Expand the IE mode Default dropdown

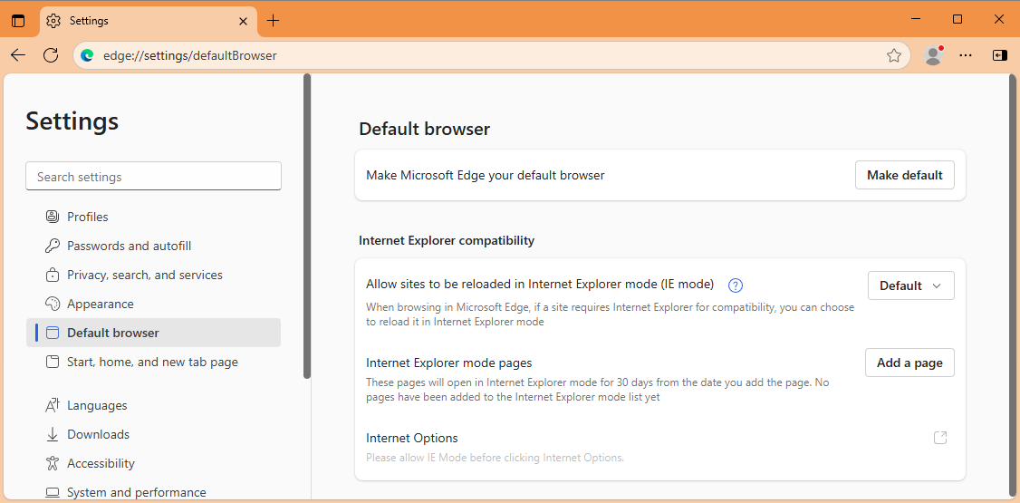pos(910,285)
